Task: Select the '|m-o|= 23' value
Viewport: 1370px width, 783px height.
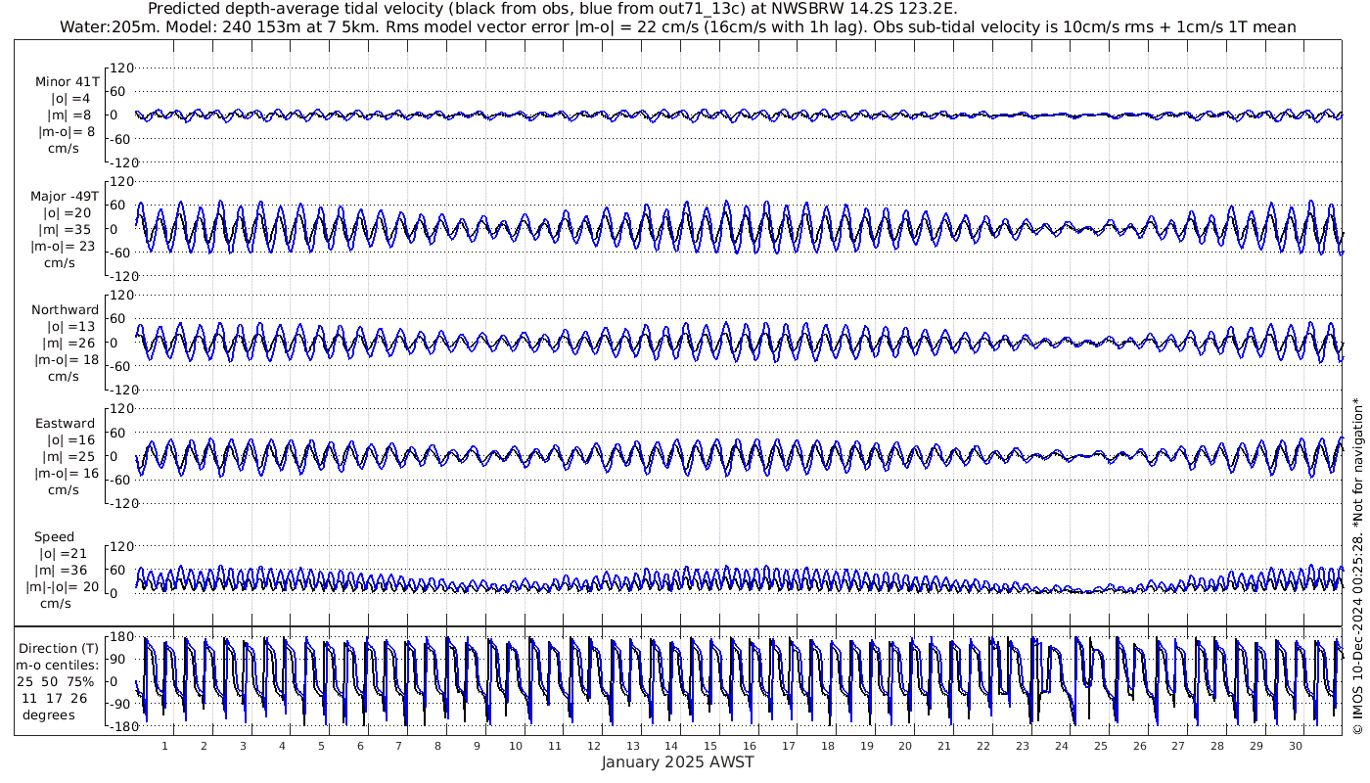Action: (x=63, y=247)
